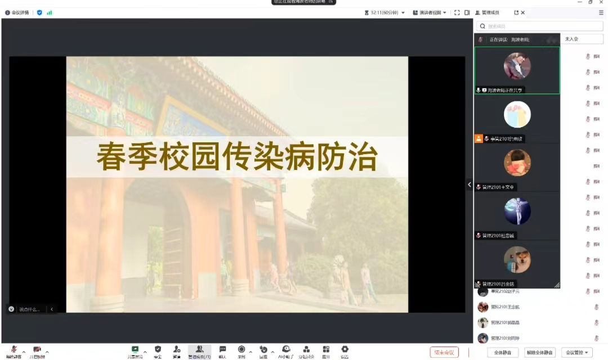608x360 pixels.
Task: Pop out the members panel
Action: [516, 12]
